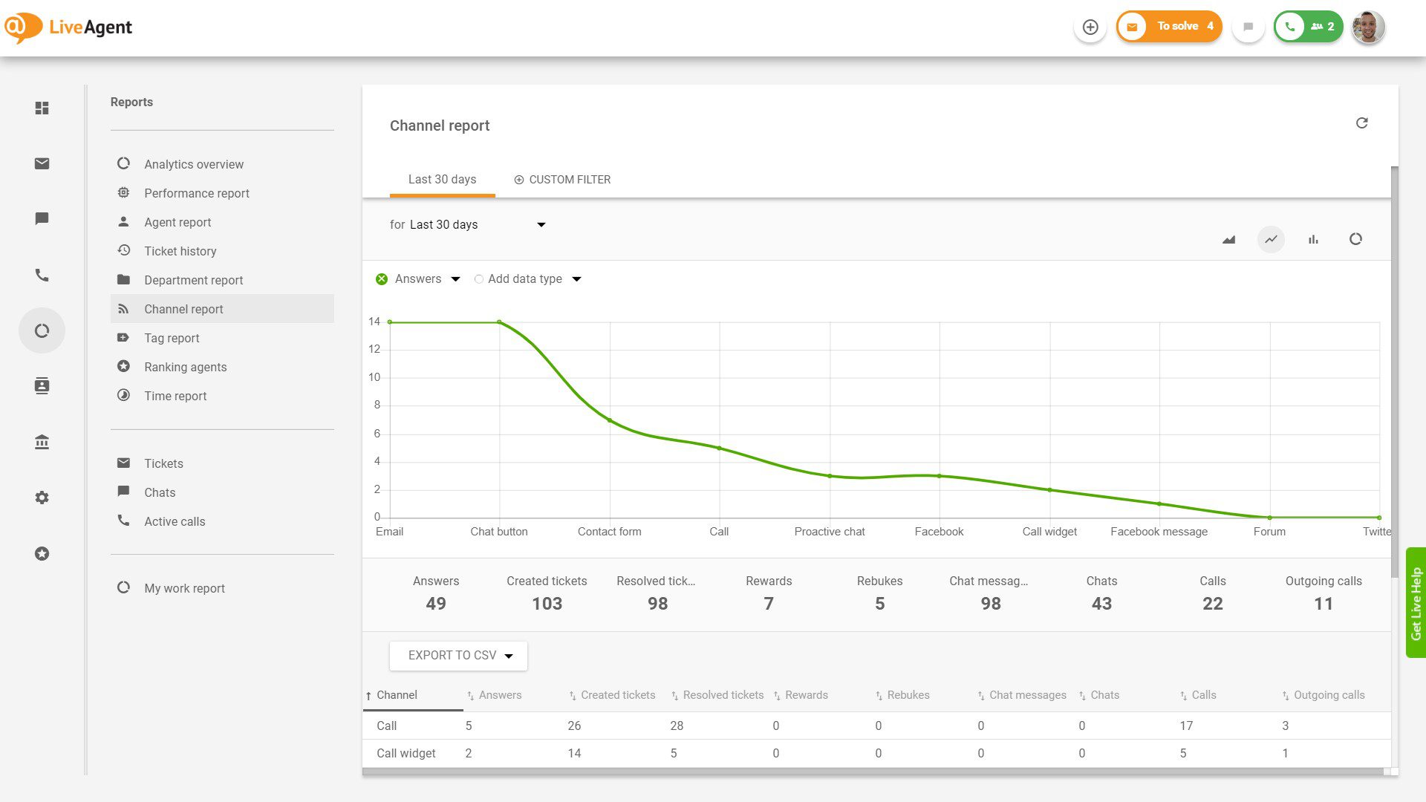Image resolution: width=1426 pixels, height=802 pixels.
Task: Toggle sort order on Created tickets column
Action: tap(572, 695)
